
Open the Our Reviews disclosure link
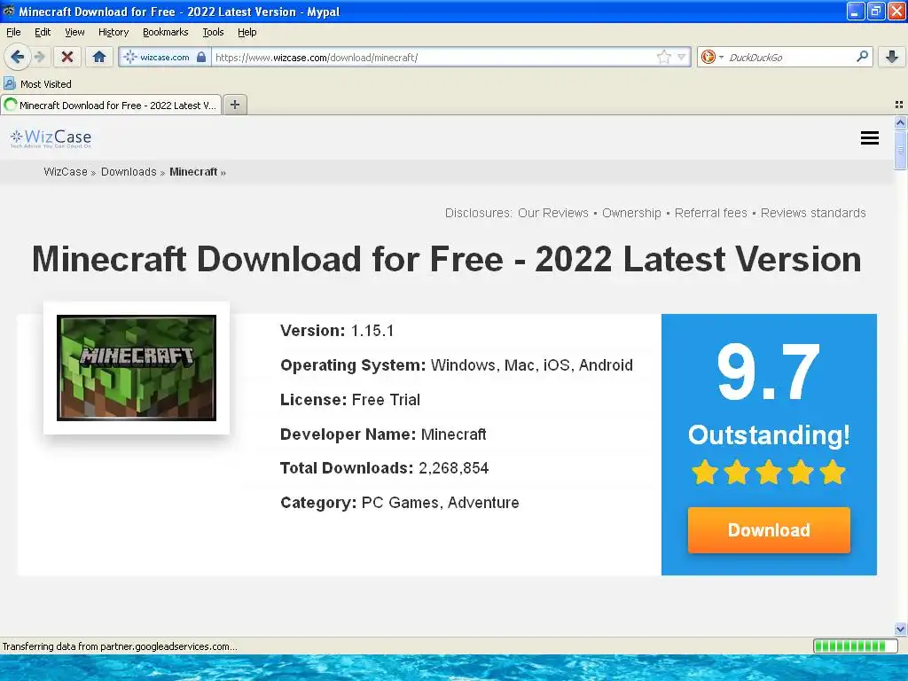point(553,213)
